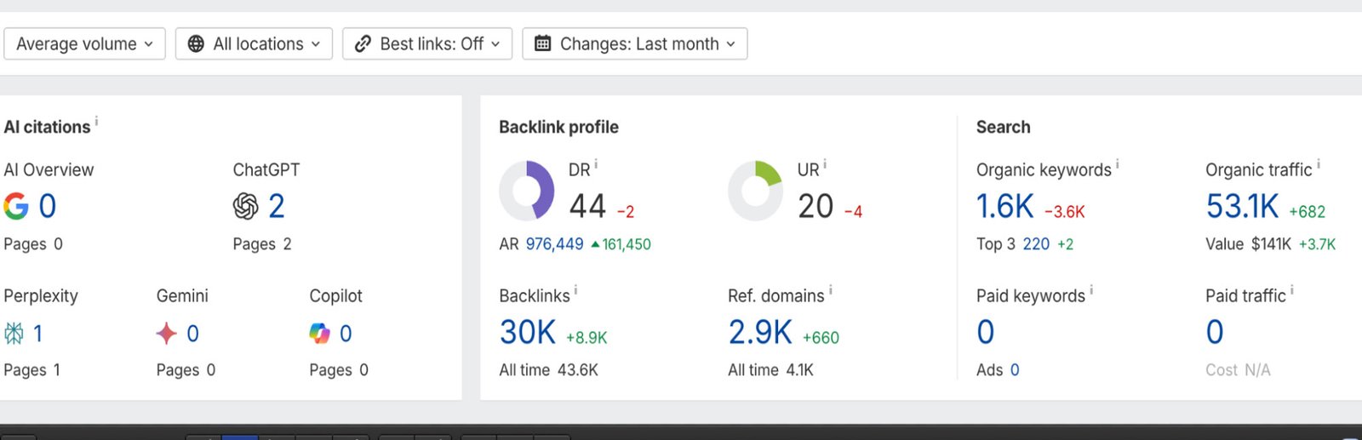1362x440 pixels.
Task: Open the Average volume dropdown
Action: click(84, 44)
